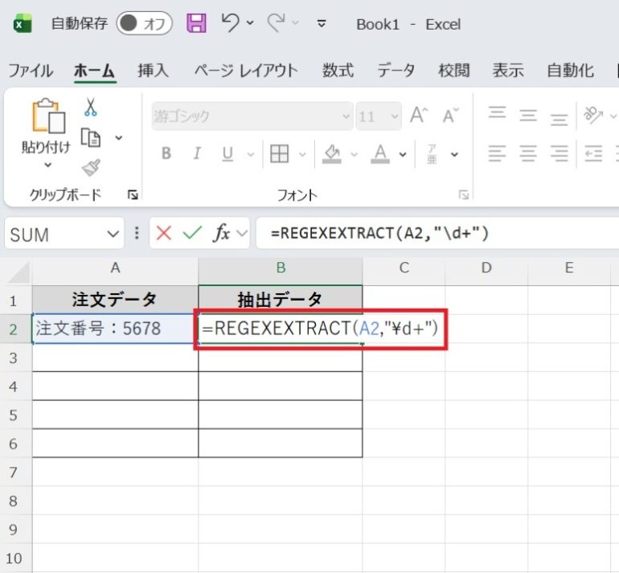
Task: Open the データ tab
Action: 396,71
